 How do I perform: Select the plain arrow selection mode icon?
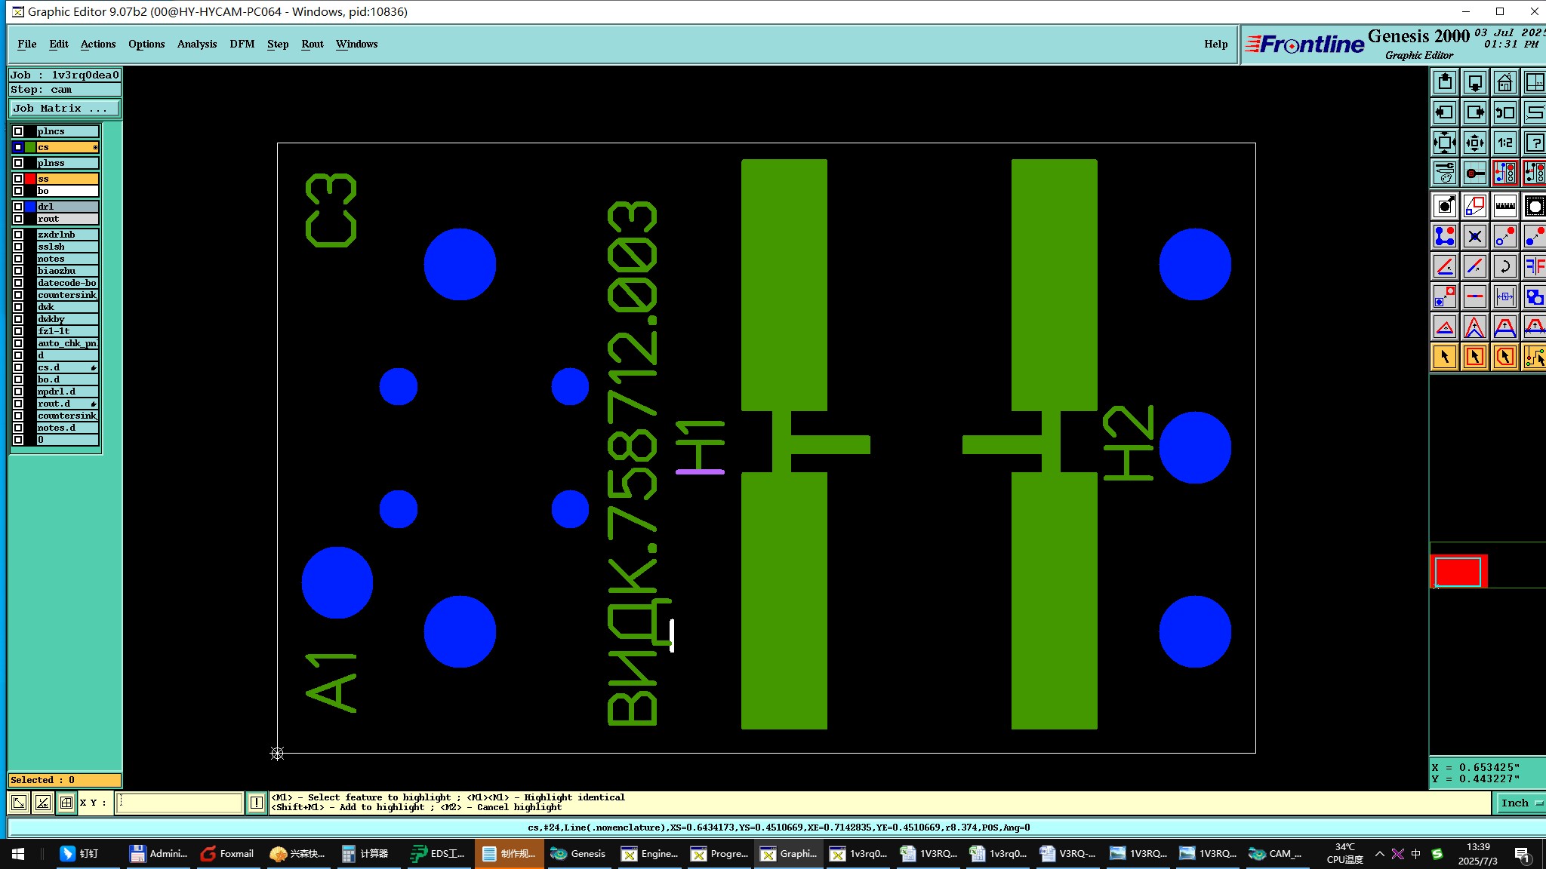click(x=1444, y=357)
